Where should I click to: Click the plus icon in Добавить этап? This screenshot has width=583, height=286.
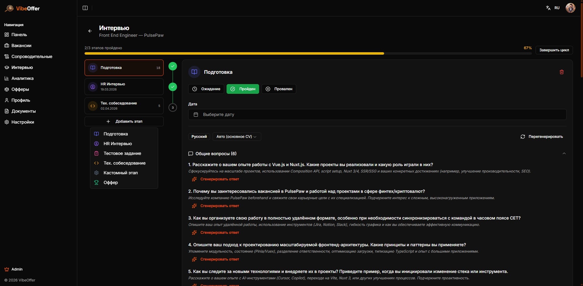click(108, 121)
